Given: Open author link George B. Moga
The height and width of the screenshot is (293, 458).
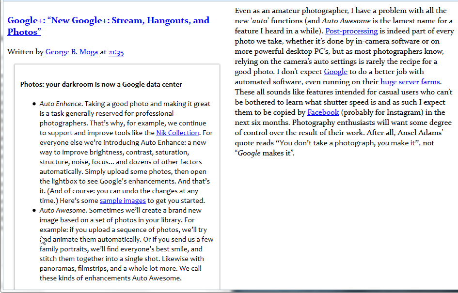Looking at the screenshot, I should click(x=72, y=52).
